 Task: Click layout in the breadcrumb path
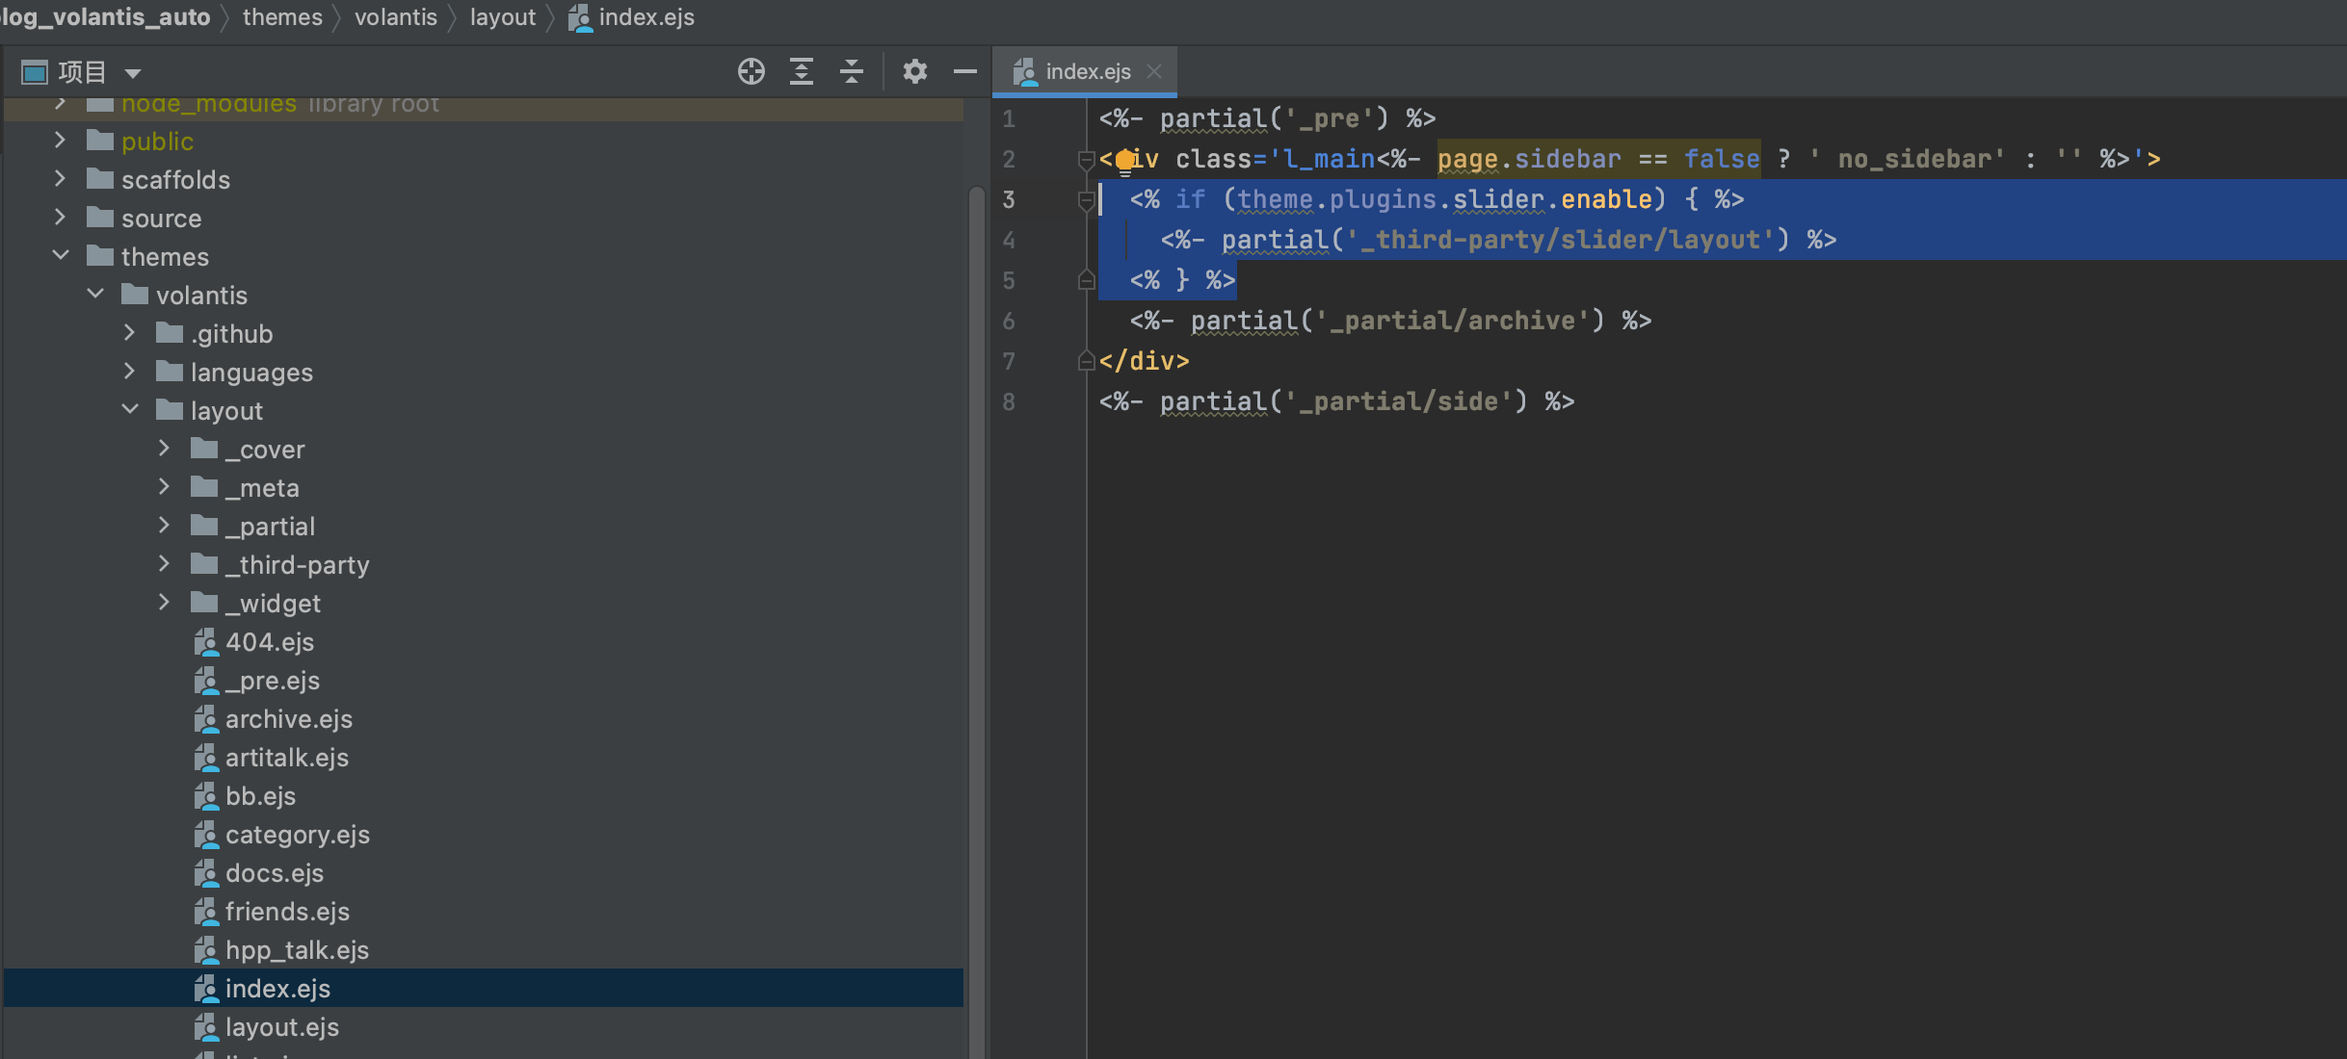click(x=503, y=17)
